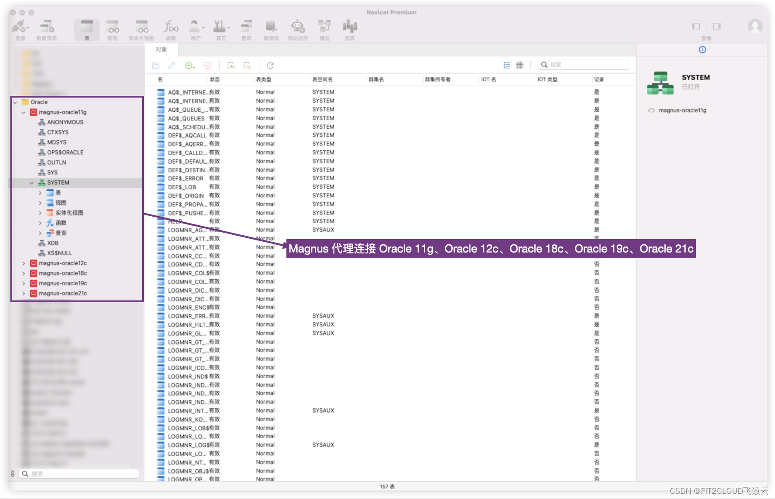The height and width of the screenshot is (499, 775).
Task: Toggle the right information pane
Action: pos(717,26)
